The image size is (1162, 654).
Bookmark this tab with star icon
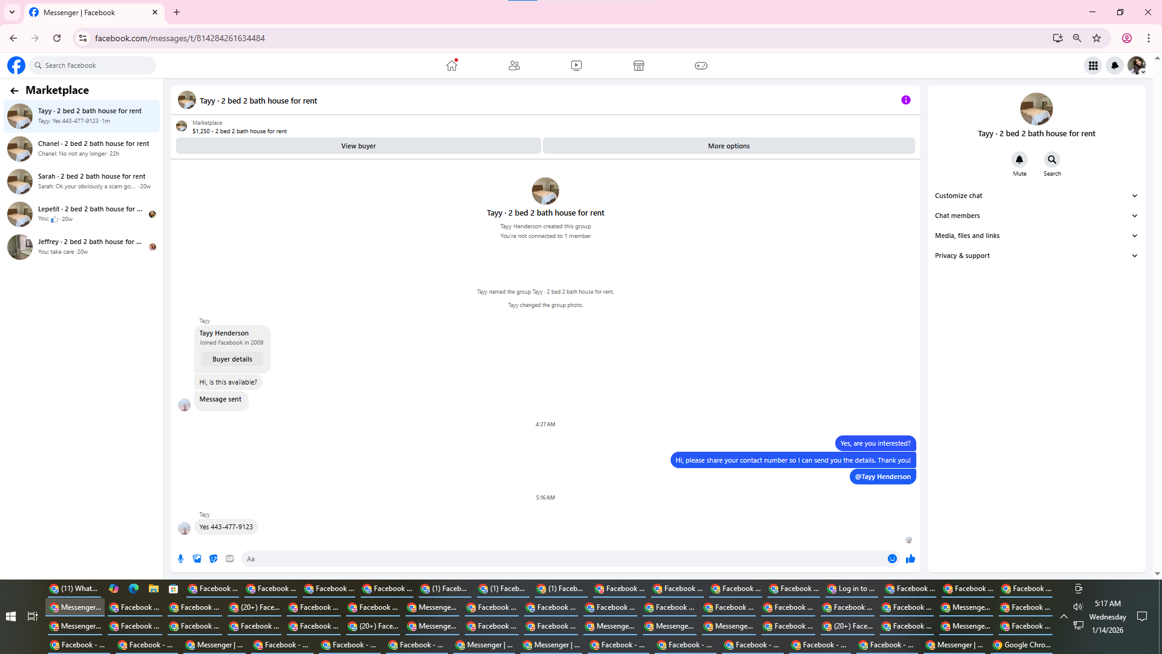tap(1097, 38)
